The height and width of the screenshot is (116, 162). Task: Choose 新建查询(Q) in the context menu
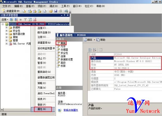(x=44, y=43)
